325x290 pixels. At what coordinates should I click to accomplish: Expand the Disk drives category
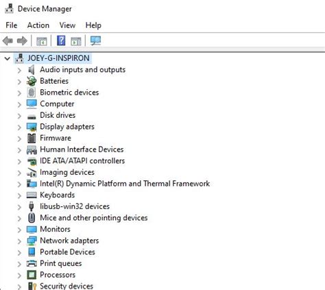(19, 116)
